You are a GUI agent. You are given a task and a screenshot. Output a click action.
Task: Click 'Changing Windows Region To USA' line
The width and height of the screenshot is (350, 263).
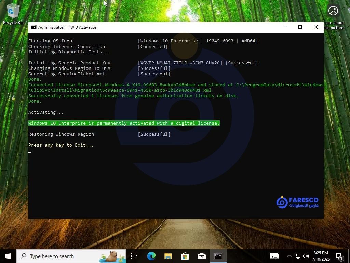click(69, 68)
